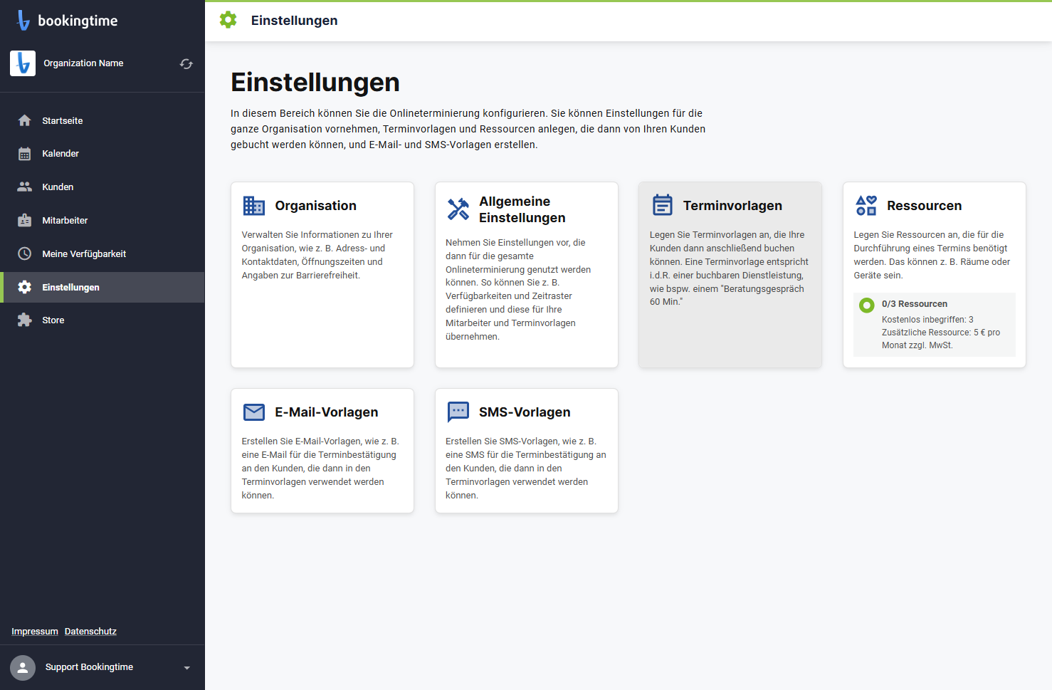
Task: Click the Terminvorlagen calendar note icon
Action: pyautogui.click(x=663, y=205)
